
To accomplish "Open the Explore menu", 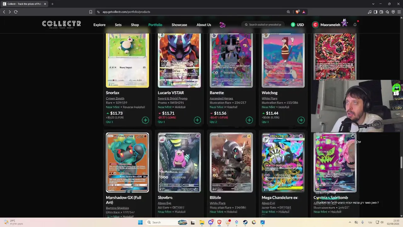I will coord(99,25).
